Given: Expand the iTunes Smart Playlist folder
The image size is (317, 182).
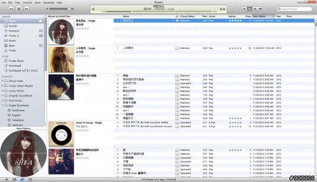Looking at the screenshot, I should tap(2, 86).
